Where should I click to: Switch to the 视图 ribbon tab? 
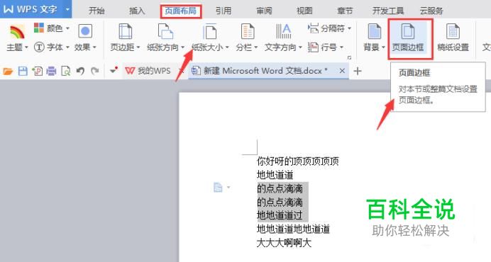tap(304, 11)
